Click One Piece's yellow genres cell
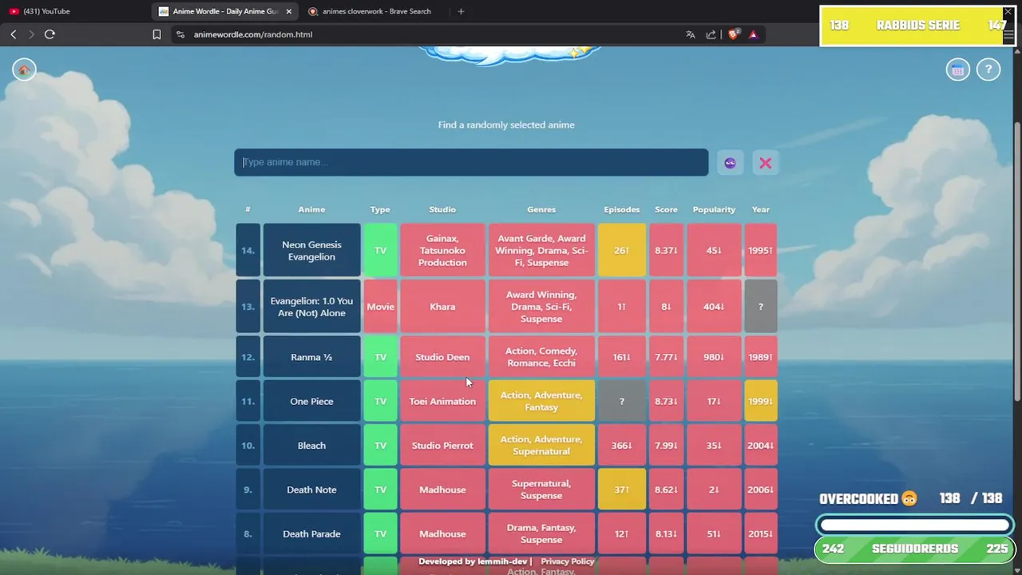The width and height of the screenshot is (1022, 575). (541, 401)
